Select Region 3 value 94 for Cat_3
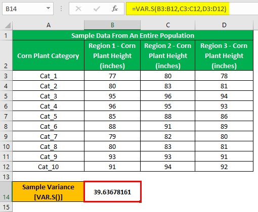Screen dimensions: 258x212 click(x=224, y=96)
